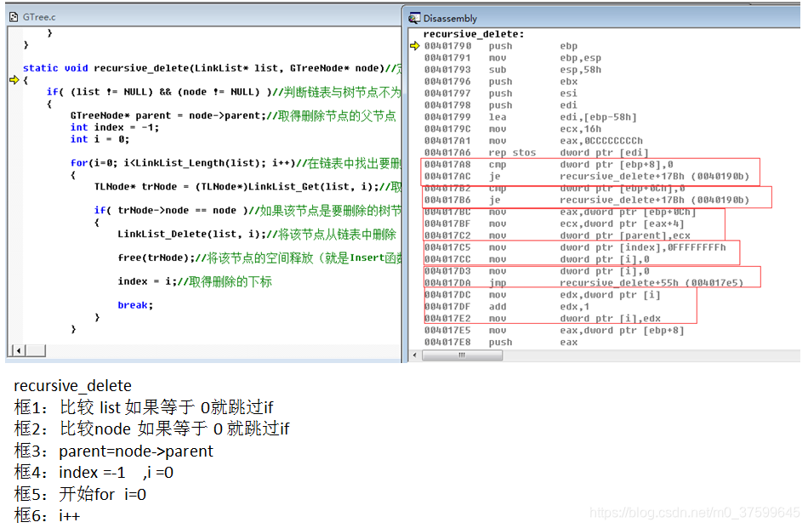808x528 pixels.
Task: Click the GTree.c document icon
Action: 14,17
